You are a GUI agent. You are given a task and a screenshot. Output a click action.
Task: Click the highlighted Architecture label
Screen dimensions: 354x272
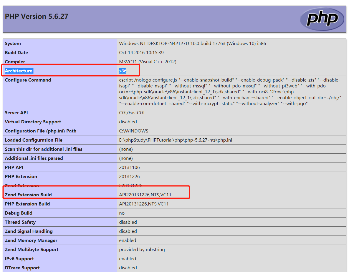19,71
